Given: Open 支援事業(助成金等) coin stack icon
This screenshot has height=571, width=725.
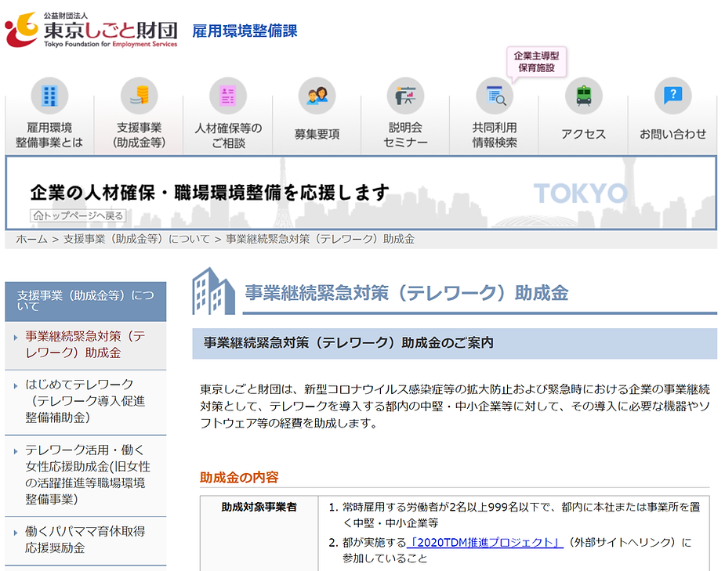Looking at the screenshot, I should click(x=139, y=96).
